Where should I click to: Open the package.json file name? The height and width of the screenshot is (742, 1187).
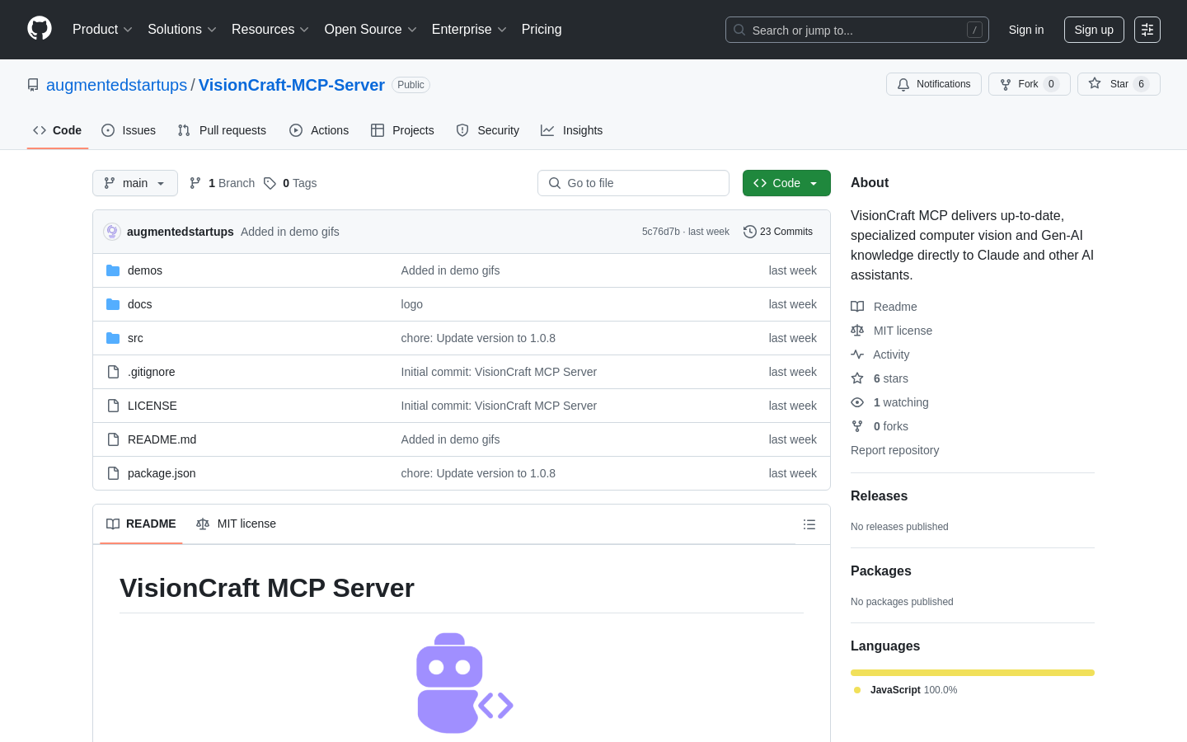(x=162, y=473)
